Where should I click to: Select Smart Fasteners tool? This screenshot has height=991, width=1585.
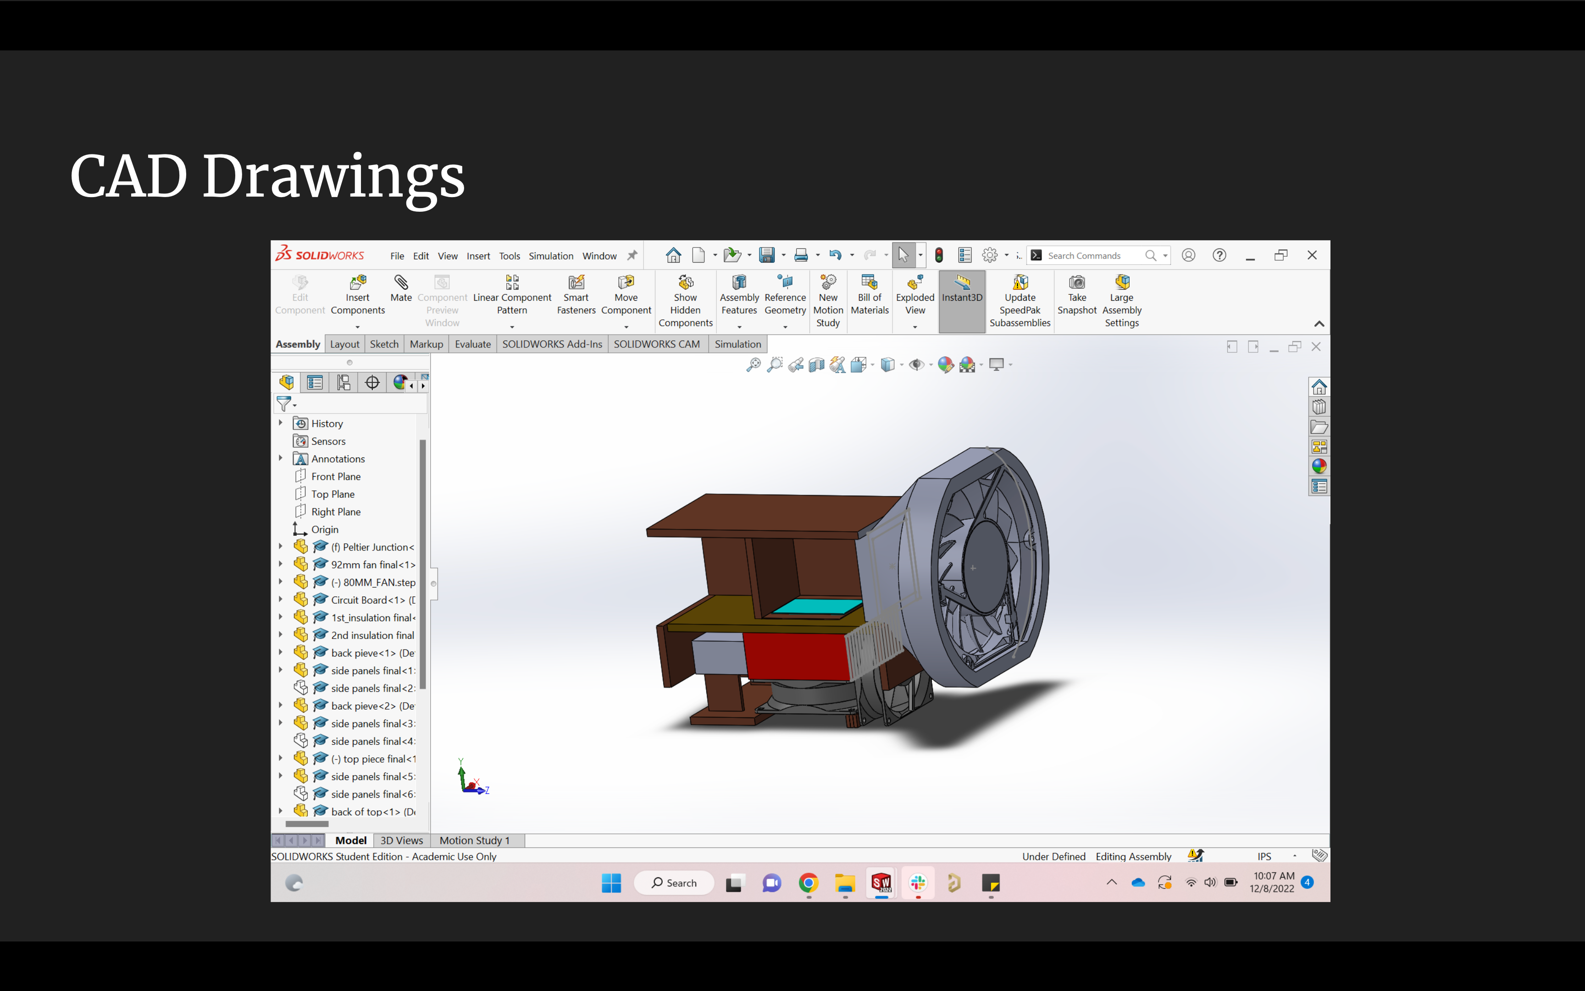point(576,283)
